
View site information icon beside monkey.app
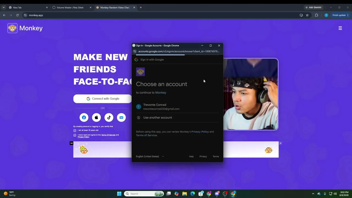point(25,15)
